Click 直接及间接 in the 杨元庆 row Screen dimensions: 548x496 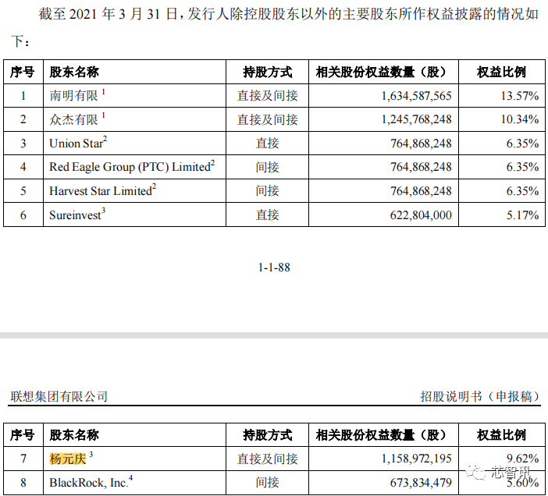click(267, 459)
